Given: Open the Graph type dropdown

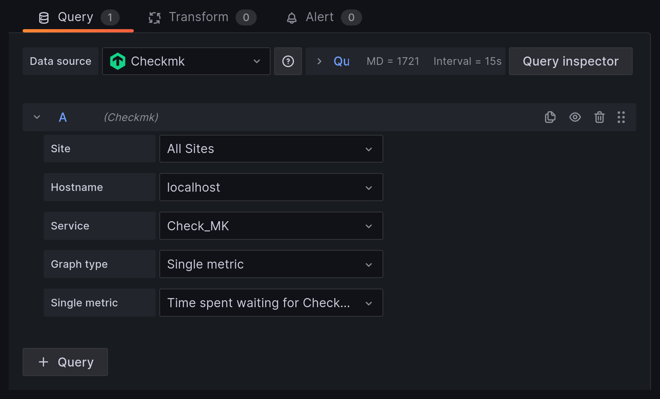Looking at the screenshot, I should [271, 264].
